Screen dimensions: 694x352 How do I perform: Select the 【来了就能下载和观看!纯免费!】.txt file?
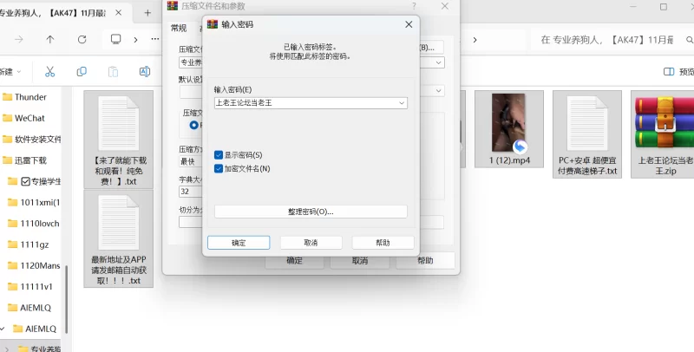coord(119,140)
